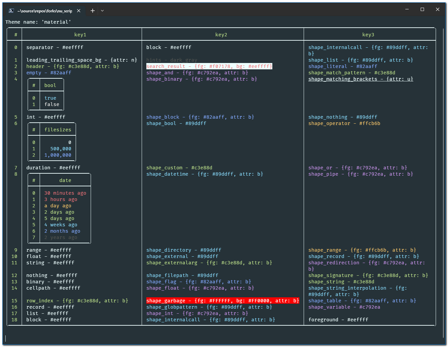Click 'duration - #eeffff' text
The image size is (448, 347).
pyautogui.click(x=53, y=168)
